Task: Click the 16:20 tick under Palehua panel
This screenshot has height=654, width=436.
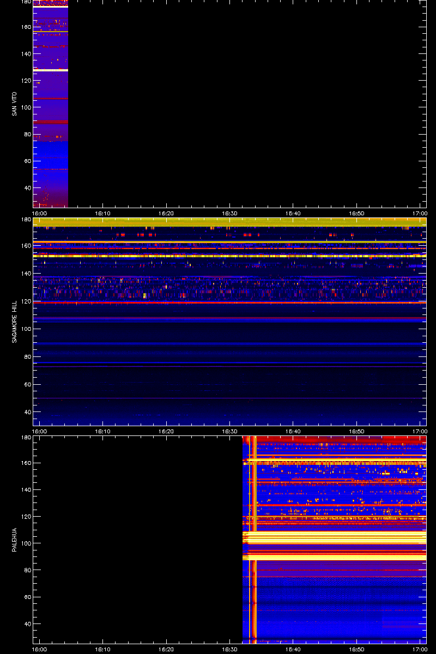Action: tap(166, 650)
